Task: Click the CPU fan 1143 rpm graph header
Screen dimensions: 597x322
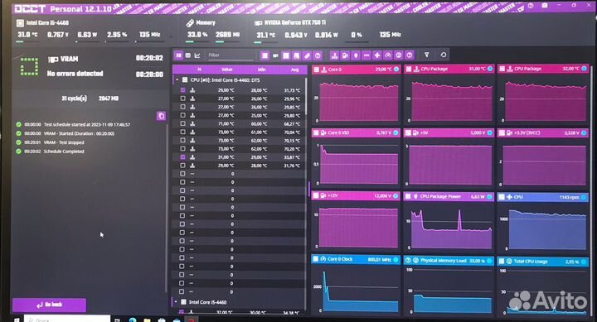Action: click(x=542, y=197)
